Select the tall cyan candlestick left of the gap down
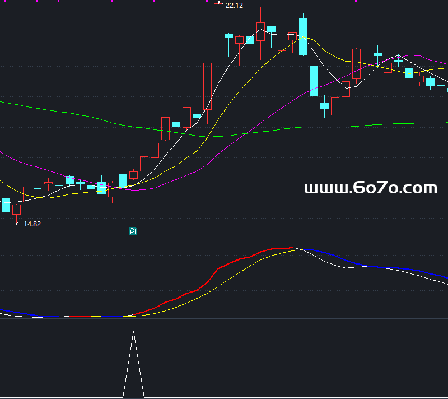448x399 pixels. 303,36
